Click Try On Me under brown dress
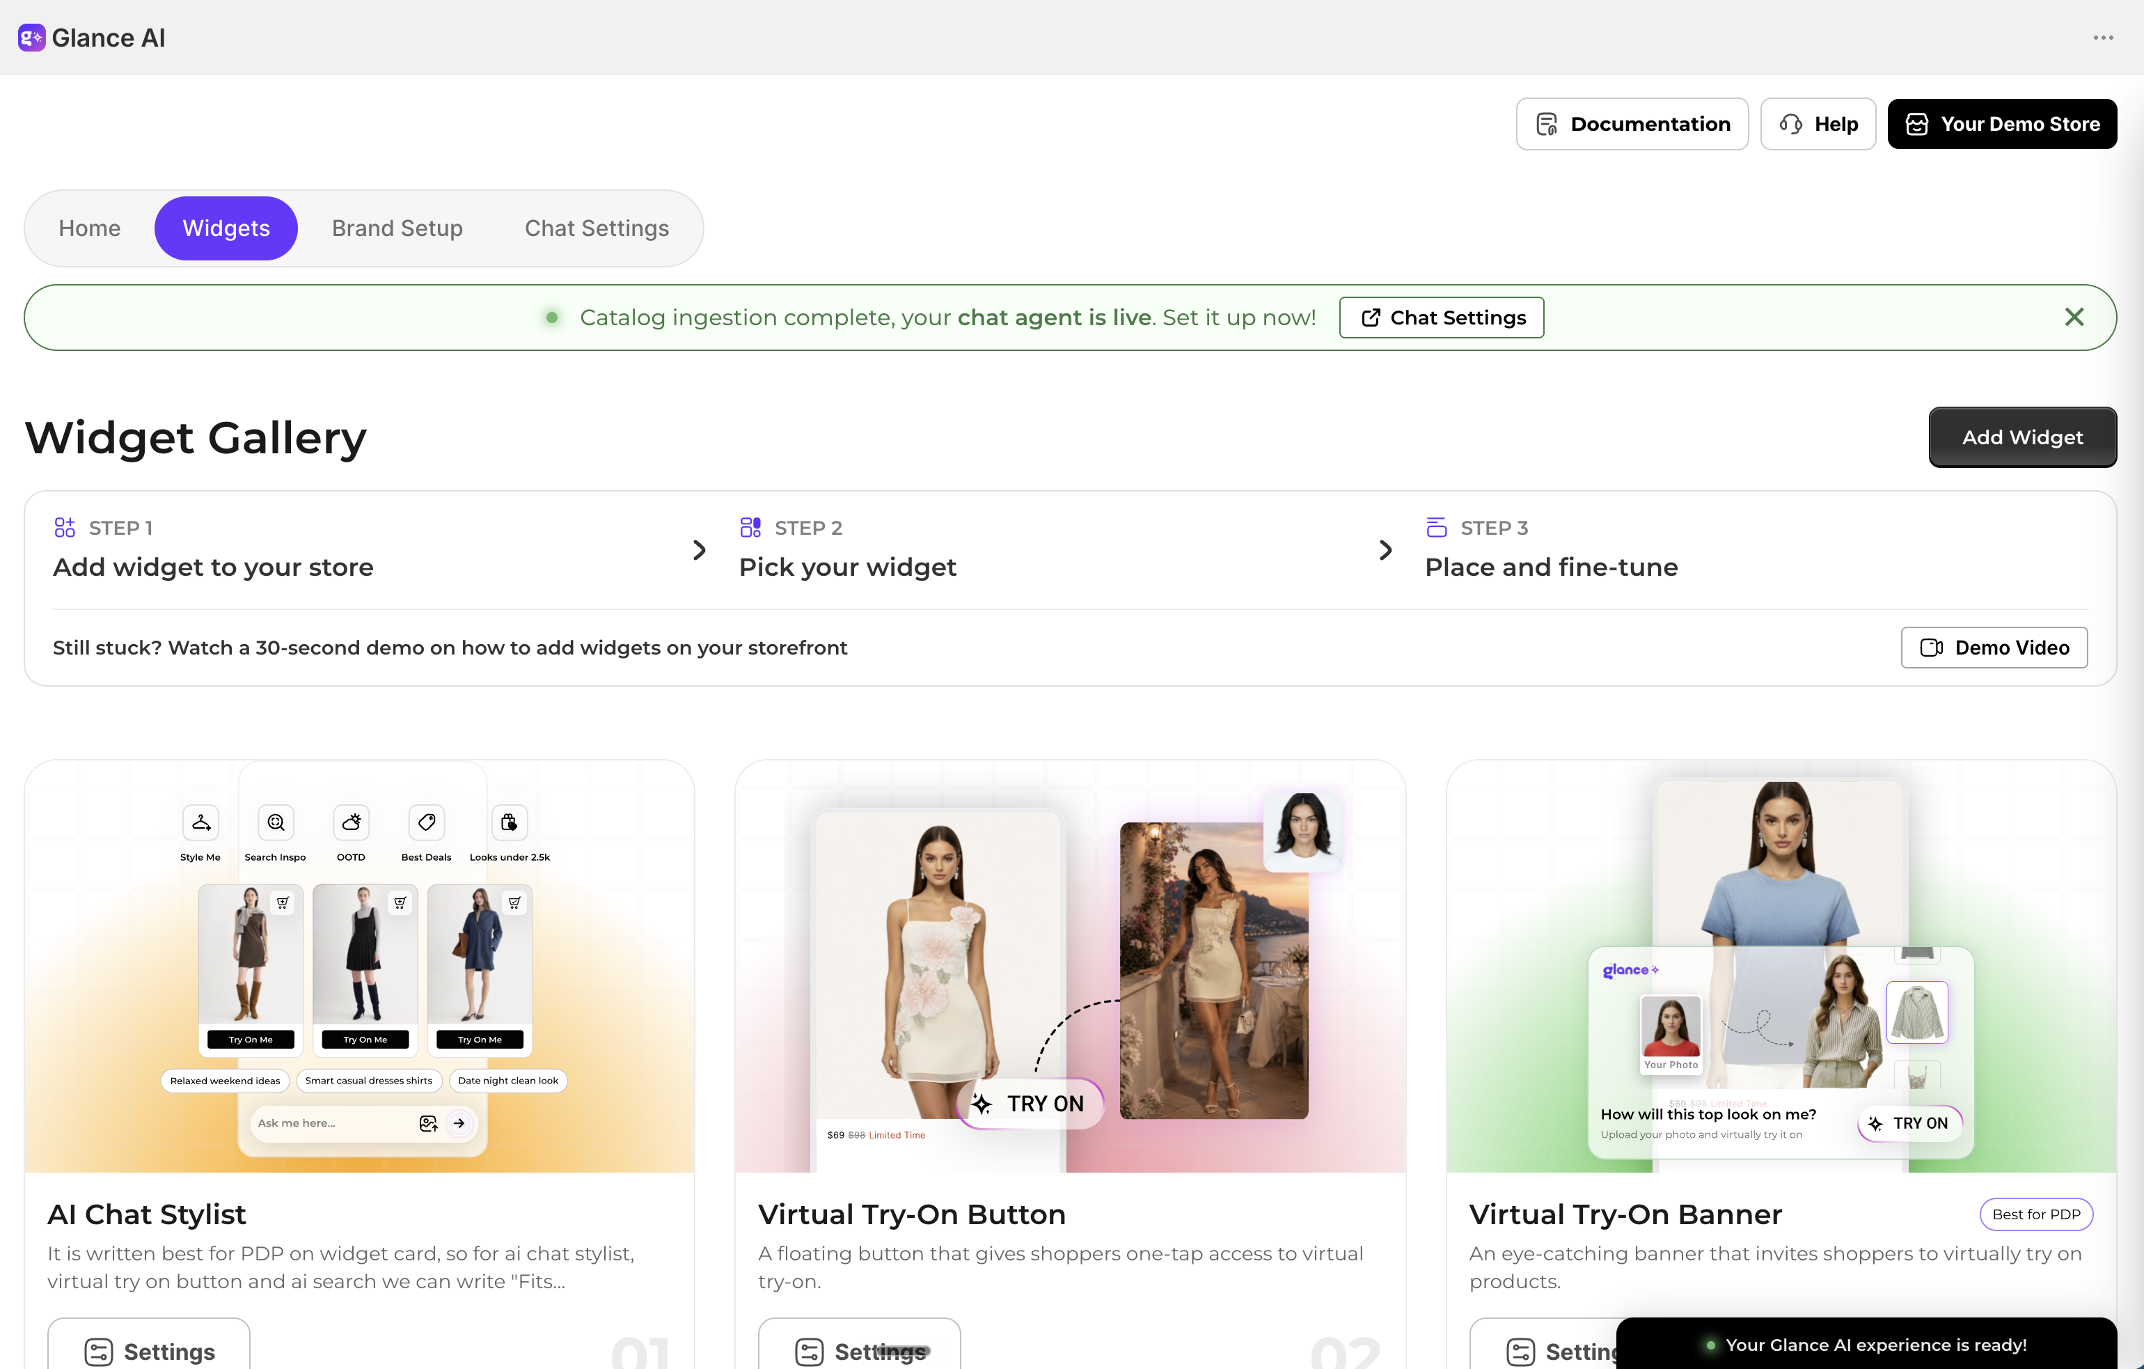The width and height of the screenshot is (2144, 1369). point(250,1040)
